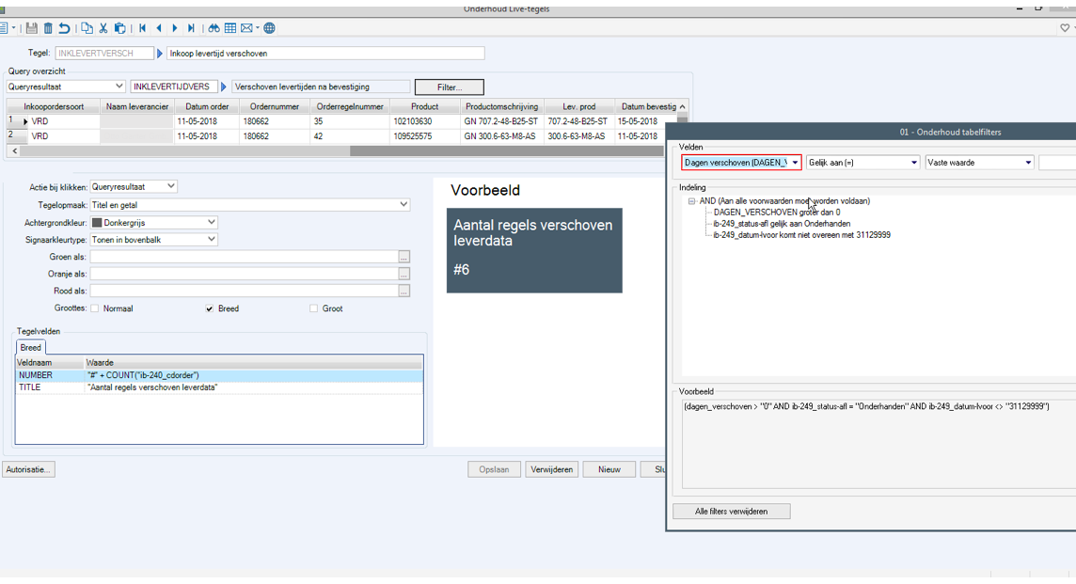The height and width of the screenshot is (584, 1076).
Task: Uncheck the Breed size checkbox
Action: point(209,308)
